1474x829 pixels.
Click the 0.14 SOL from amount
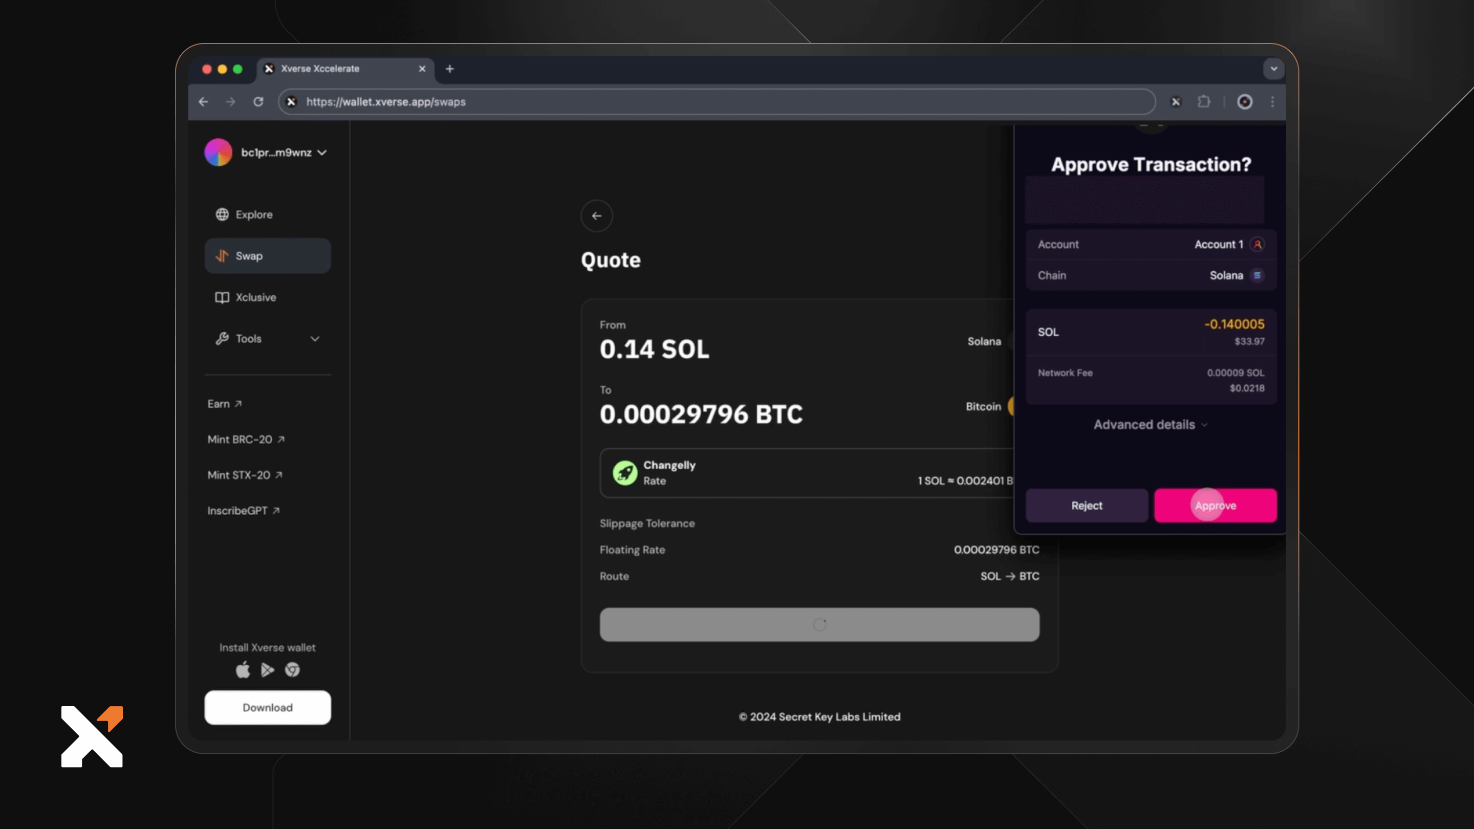tap(654, 349)
